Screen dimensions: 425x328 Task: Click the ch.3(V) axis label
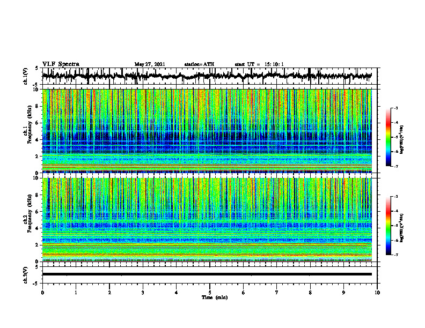click(26, 275)
